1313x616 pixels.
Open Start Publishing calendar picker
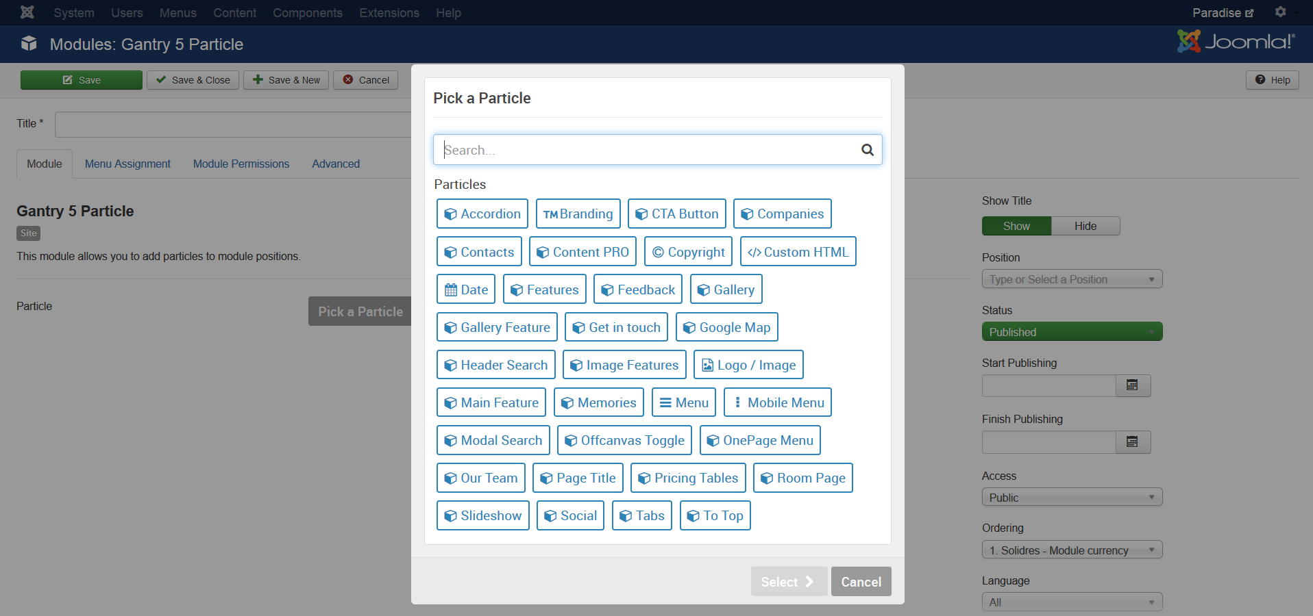1132,385
